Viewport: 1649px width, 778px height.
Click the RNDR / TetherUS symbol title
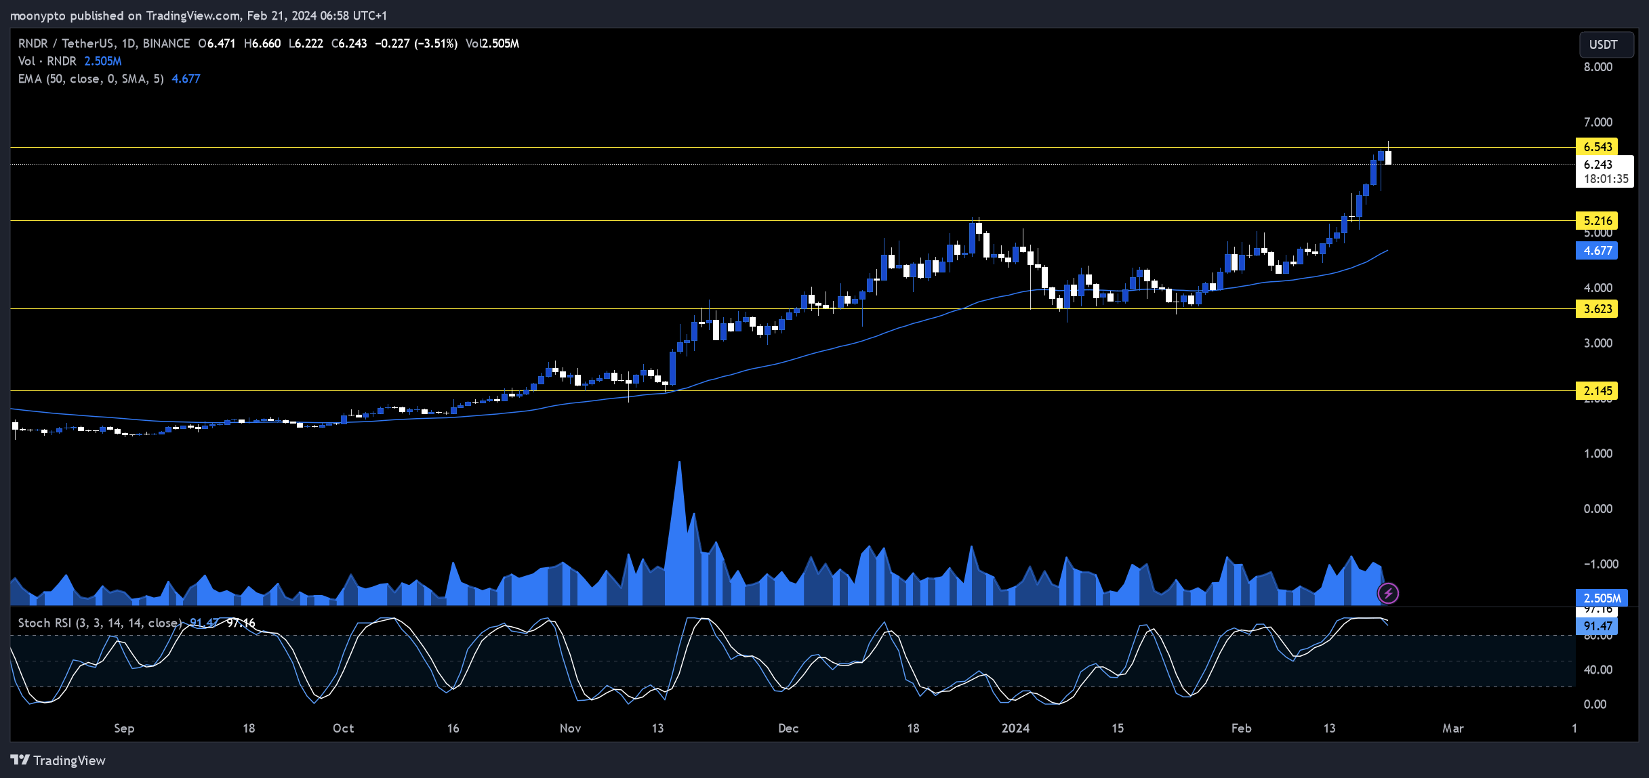(x=104, y=43)
